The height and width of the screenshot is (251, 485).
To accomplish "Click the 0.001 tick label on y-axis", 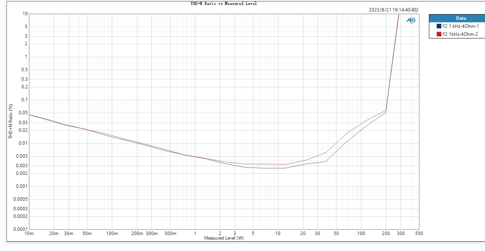I will (x=22, y=186).
